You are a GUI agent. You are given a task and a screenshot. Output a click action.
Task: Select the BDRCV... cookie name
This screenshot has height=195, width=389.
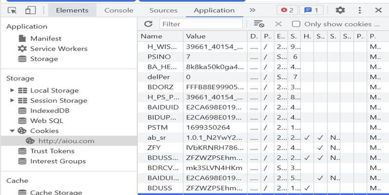click(x=163, y=168)
